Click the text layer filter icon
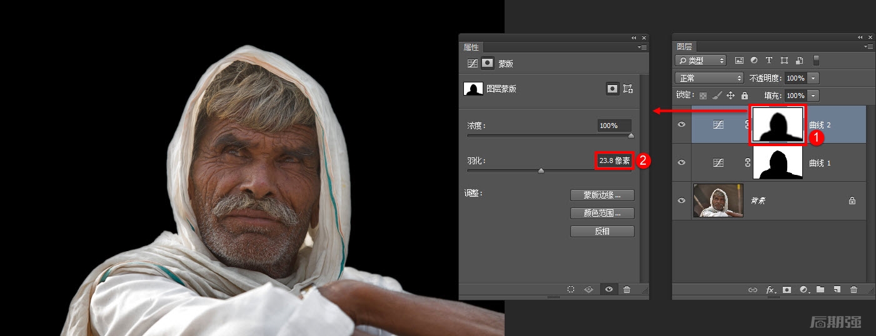 [x=769, y=61]
